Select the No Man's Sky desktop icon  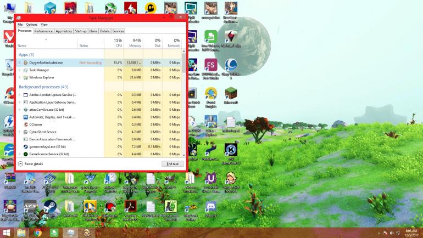click(231, 39)
